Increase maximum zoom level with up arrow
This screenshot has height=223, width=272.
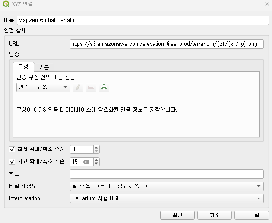pos(96,160)
